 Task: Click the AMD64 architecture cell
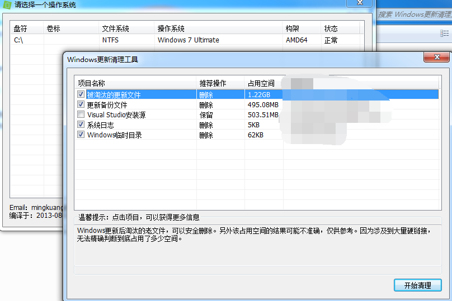[x=296, y=40]
